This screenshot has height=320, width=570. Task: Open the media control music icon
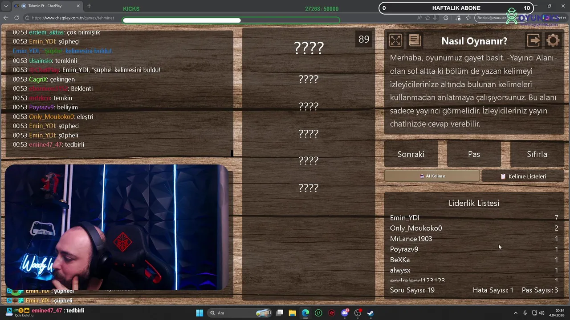pyautogui.click(x=458, y=18)
